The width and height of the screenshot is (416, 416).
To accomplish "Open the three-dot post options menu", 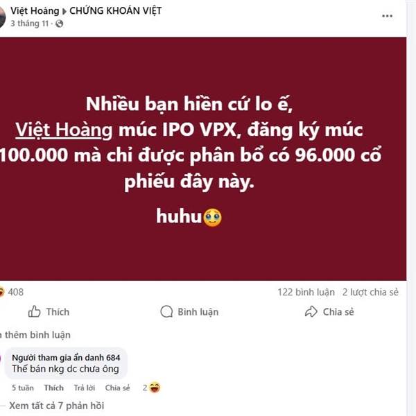I will point(387,16).
